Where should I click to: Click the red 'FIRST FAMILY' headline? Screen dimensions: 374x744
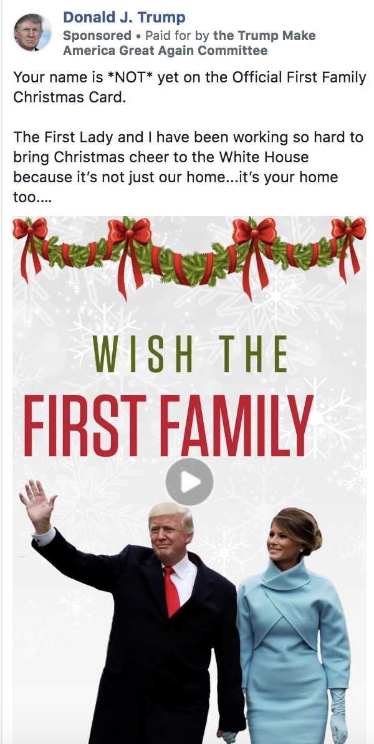(x=169, y=425)
